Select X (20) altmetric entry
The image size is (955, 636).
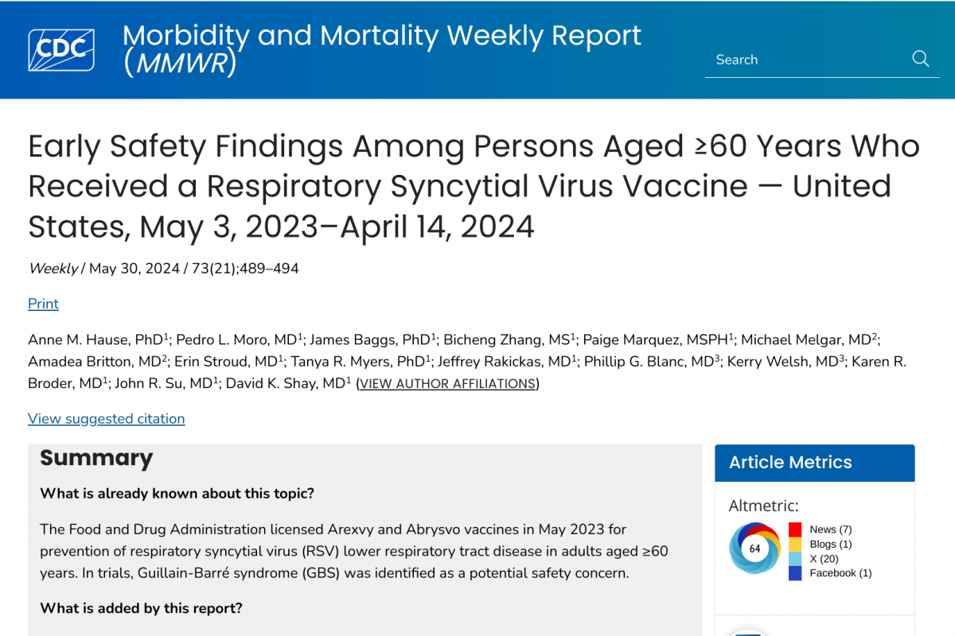click(x=824, y=558)
